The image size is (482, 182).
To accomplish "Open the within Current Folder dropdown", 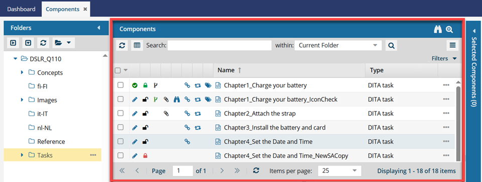I will pos(338,45).
